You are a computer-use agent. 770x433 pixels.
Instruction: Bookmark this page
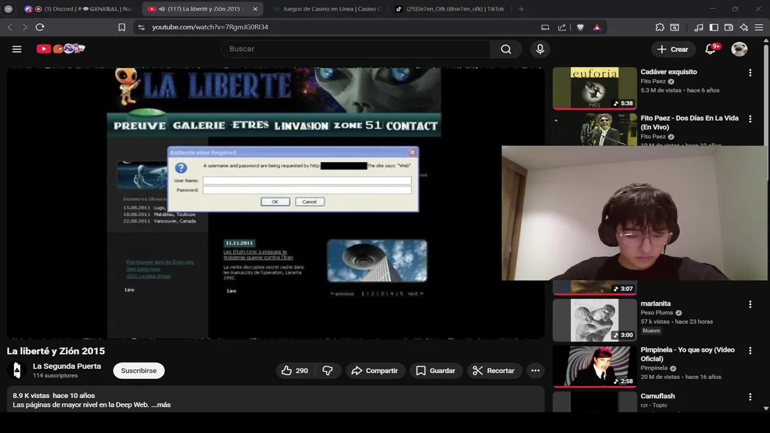(122, 27)
